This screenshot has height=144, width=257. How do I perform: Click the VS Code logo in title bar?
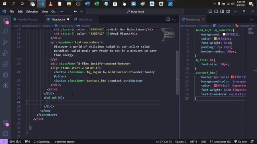4,12
